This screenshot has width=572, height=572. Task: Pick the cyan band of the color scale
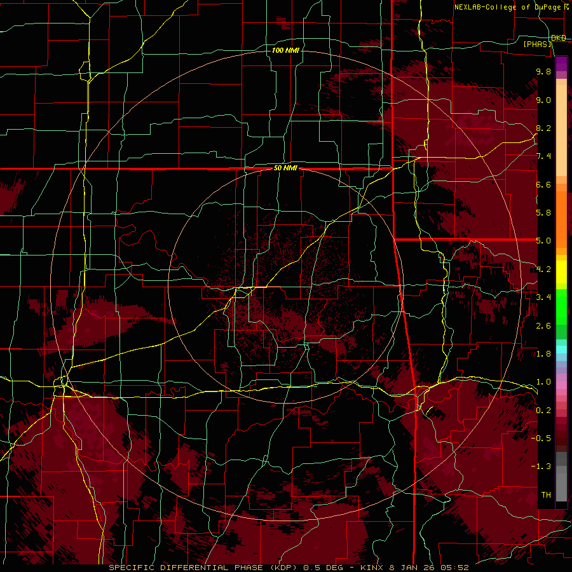pyautogui.click(x=561, y=350)
